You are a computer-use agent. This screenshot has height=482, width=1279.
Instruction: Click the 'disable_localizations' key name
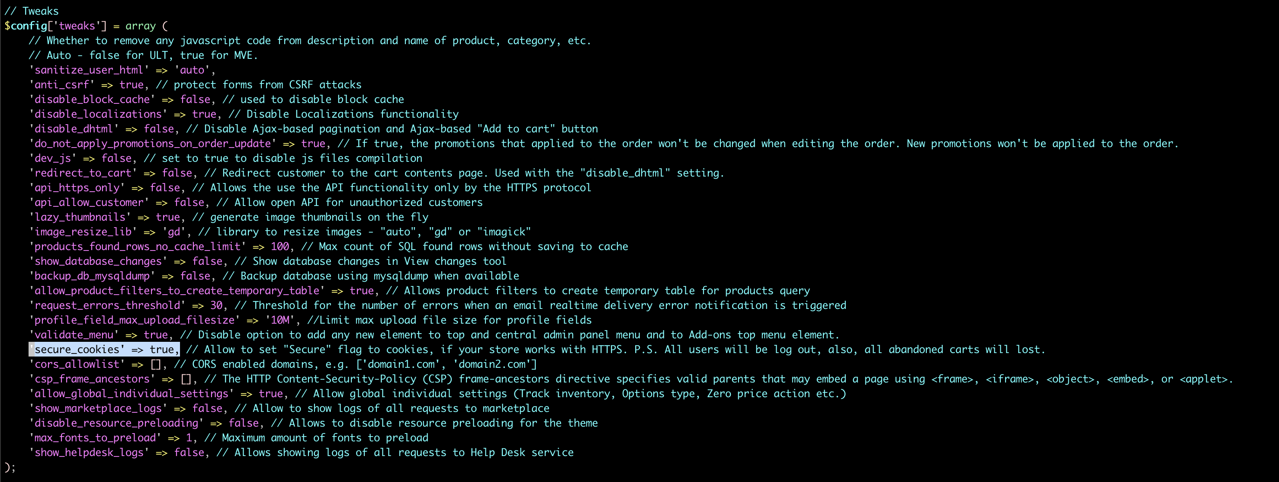point(98,114)
